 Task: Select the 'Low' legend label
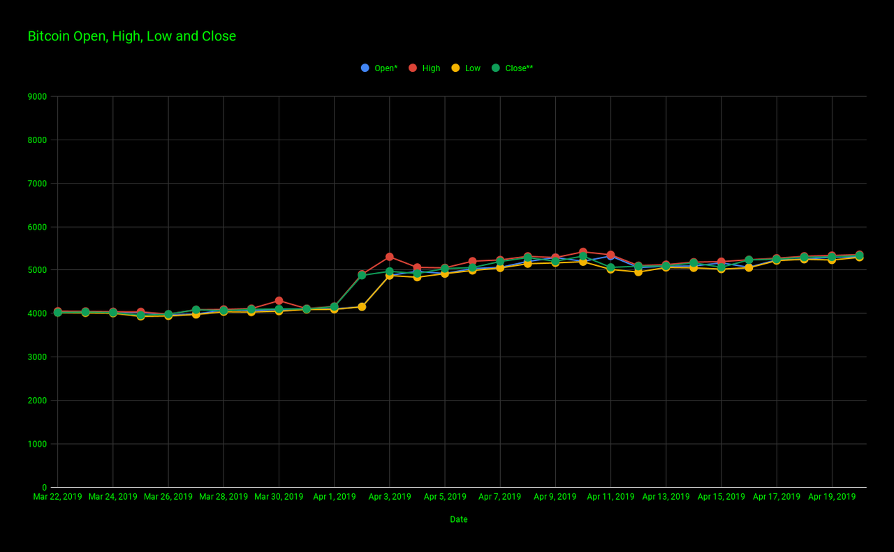click(x=473, y=68)
